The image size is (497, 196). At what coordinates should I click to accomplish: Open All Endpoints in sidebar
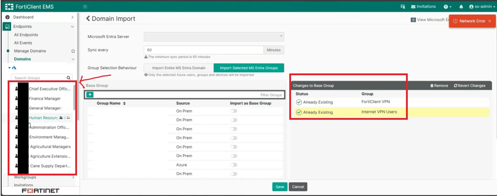pyautogui.click(x=26, y=35)
